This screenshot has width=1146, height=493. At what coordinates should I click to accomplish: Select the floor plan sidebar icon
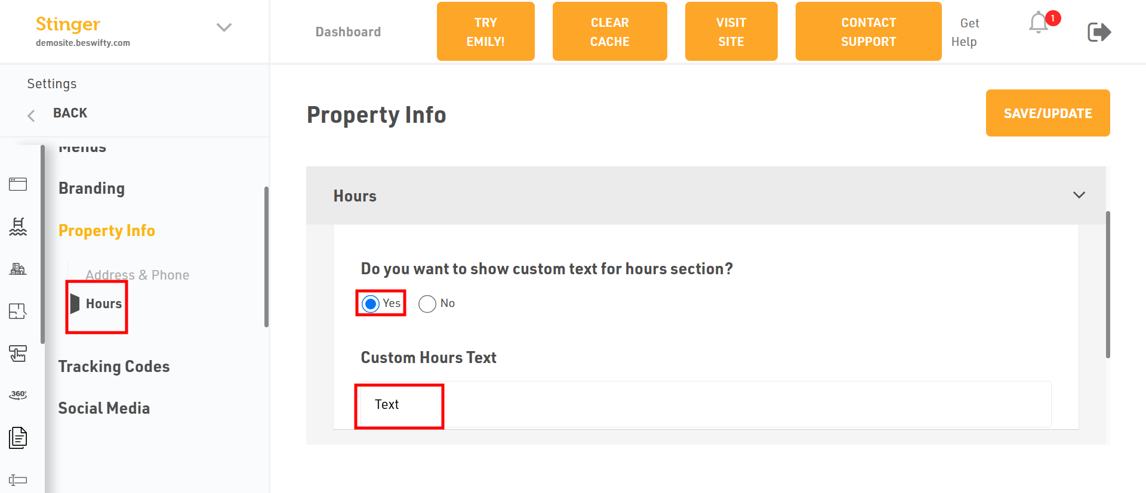[x=18, y=311]
